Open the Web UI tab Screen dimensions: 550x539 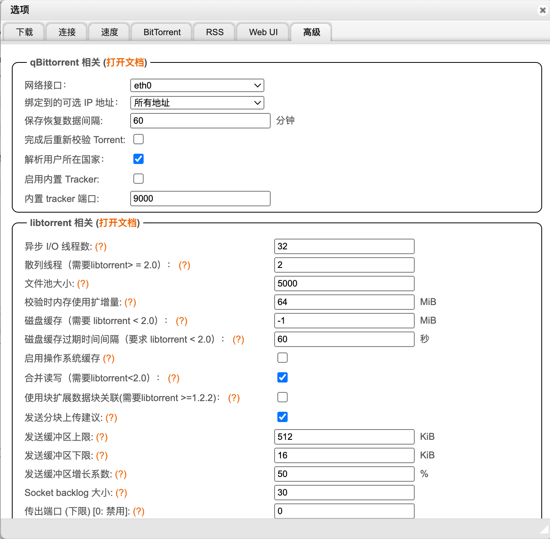click(263, 32)
